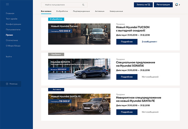Click Нет сообщений on the SANTA FE card
The height and width of the screenshot is (129, 188).
[150, 112]
